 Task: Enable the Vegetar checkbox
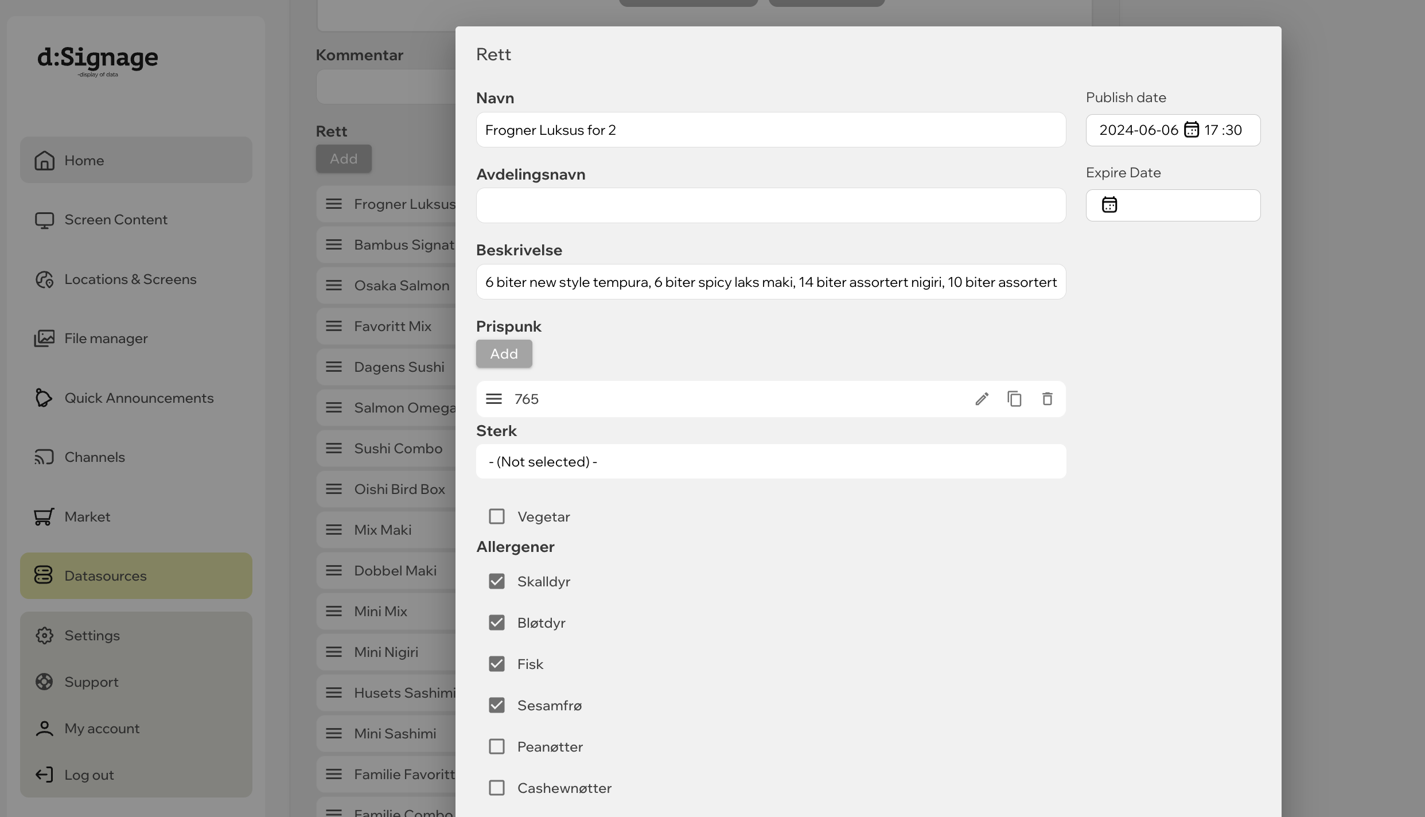click(x=497, y=516)
